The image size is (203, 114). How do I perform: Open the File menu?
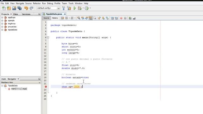pyautogui.click(x=2, y=3)
